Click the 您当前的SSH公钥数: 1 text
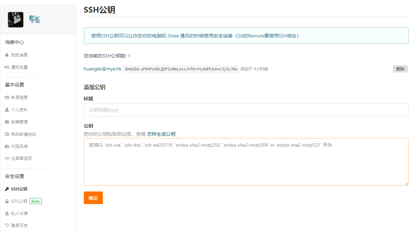Viewport: 417px width, 233px height. (x=107, y=56)
